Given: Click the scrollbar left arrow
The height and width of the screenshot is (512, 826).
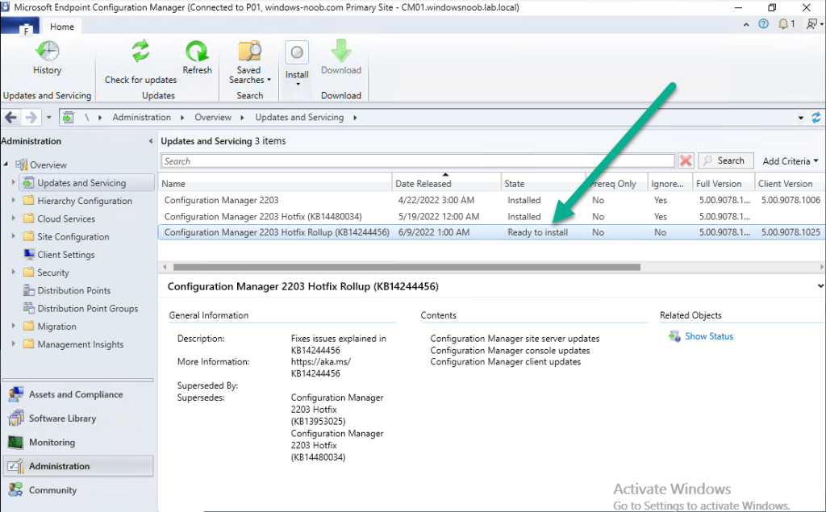Looking at the screenshot, I should [x=165, y=267].
